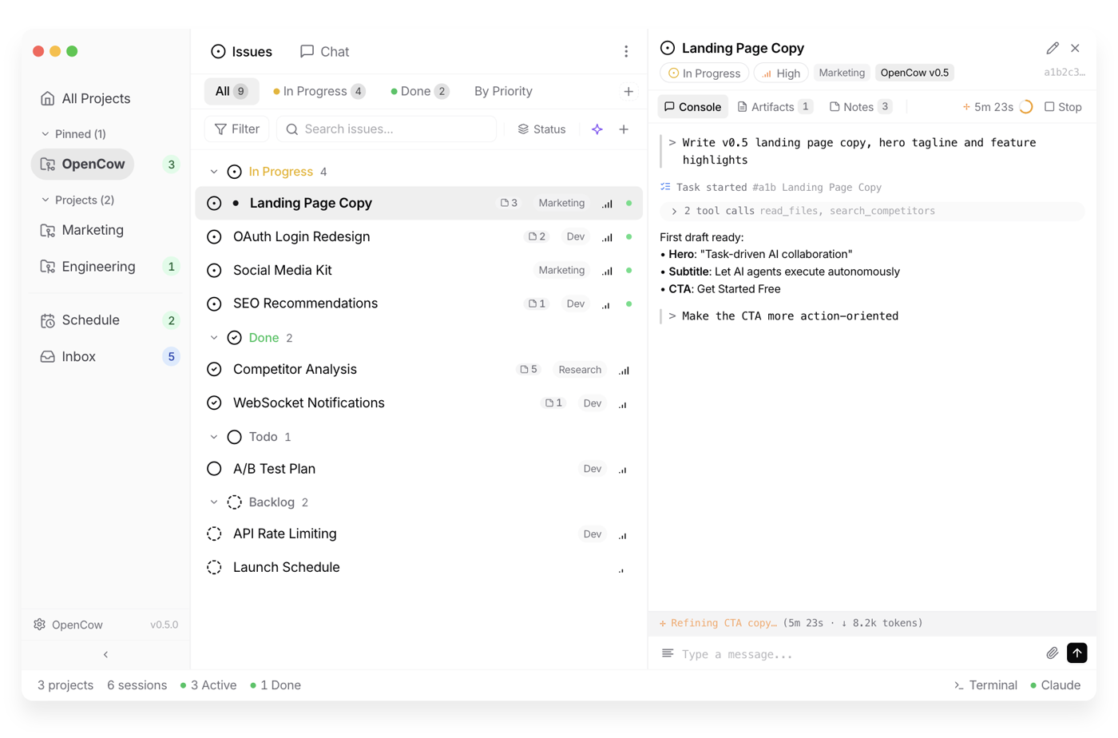The image size is (1118, 738).
Task: Open the Status dropdown
Action: coord(543,129)
